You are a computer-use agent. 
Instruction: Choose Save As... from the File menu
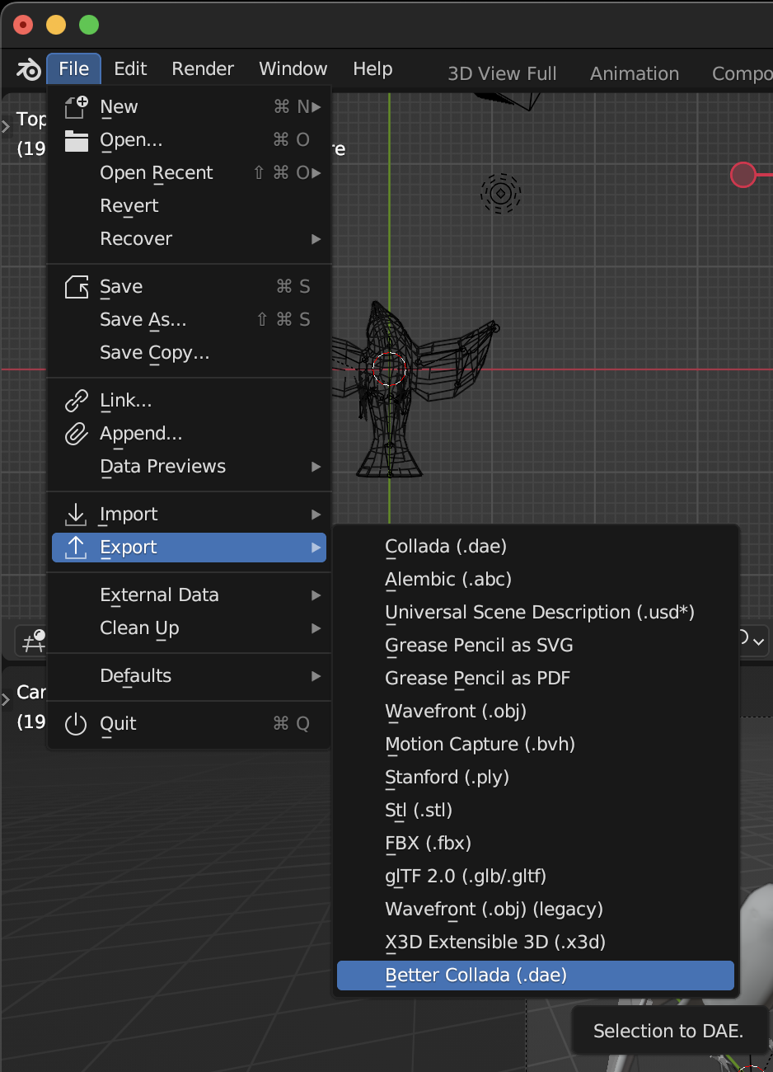[190, 320]
